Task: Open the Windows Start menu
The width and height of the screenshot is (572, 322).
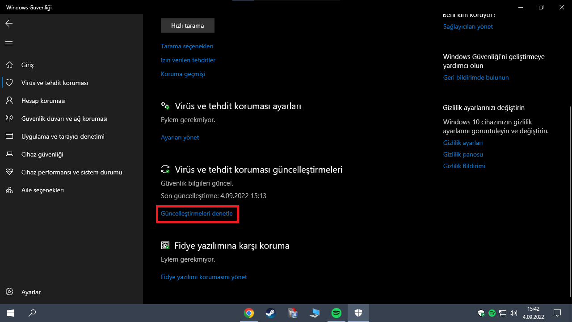Action: tap(11, 313)
